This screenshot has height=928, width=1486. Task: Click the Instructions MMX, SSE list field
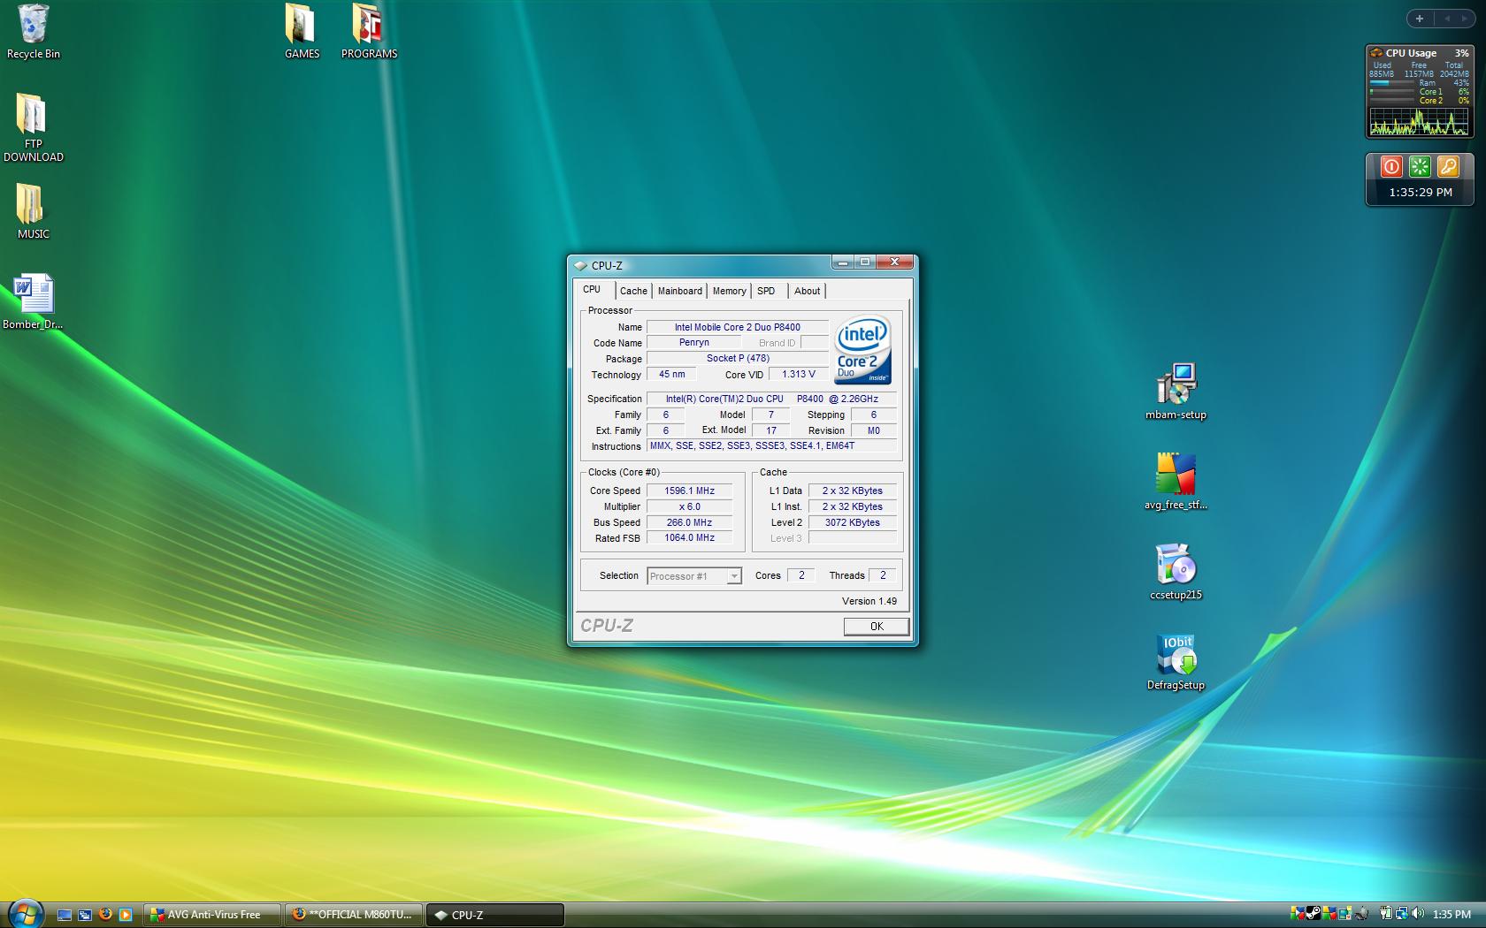[771, 445]
